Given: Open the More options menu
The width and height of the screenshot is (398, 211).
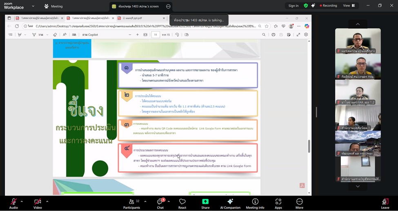Looking at the screenshot, I should pyautogui.click(x=299, y=203).
